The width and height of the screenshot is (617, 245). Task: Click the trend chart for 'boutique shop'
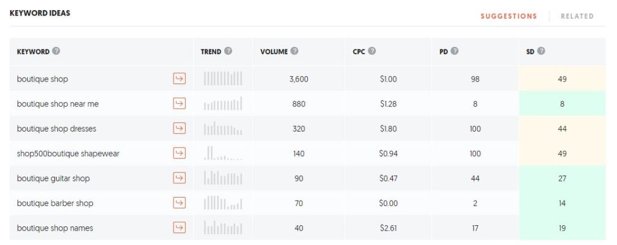[x=223, y=79]
